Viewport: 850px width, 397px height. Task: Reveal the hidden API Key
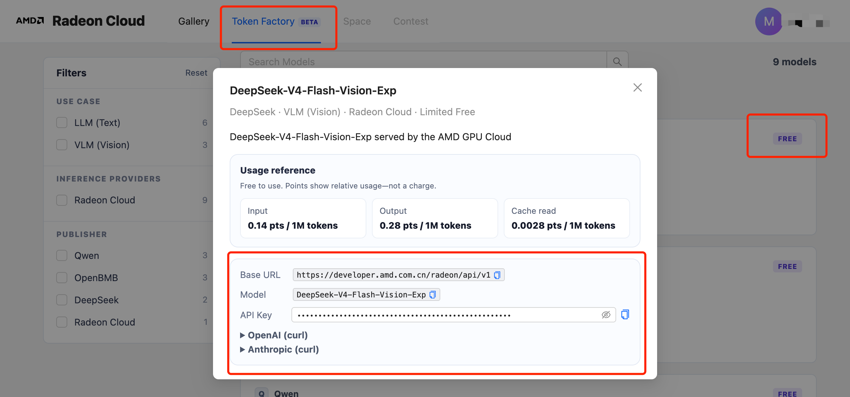(x=606, y=315)
